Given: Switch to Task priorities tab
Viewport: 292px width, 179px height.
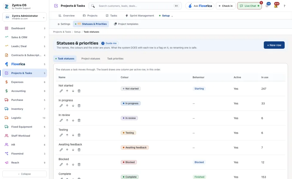Looking at the screenshot, I should [115, 58].
